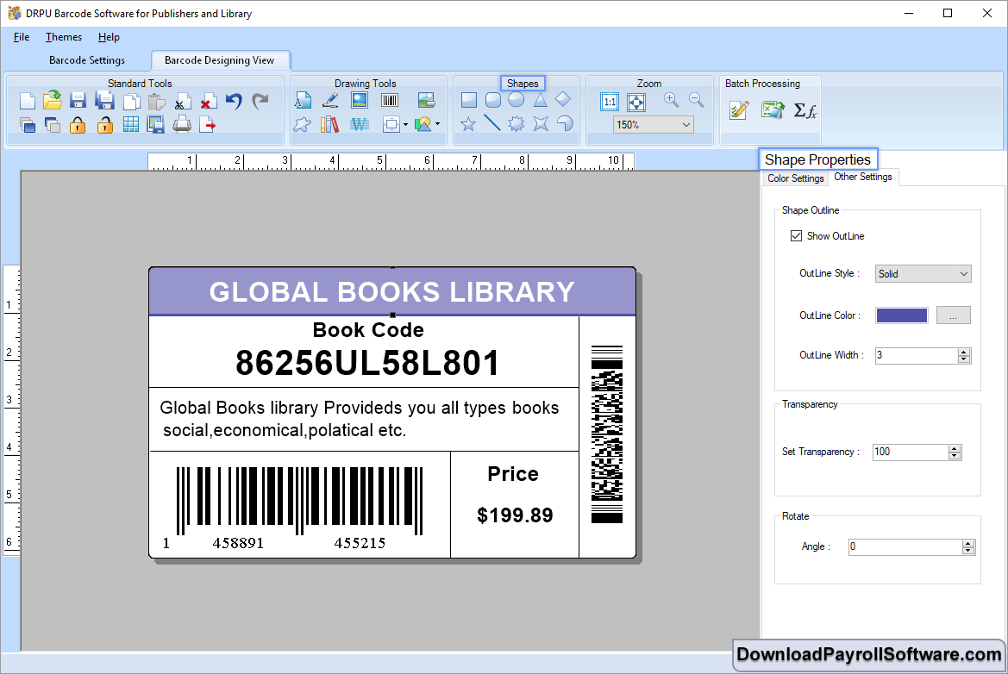Switch to the Barcode Settings tab
Viewport: 1008px width, 674px height.
pyautogui.click(x=86, y=60)
